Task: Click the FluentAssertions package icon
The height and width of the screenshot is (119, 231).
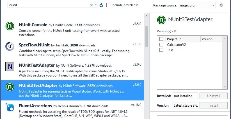Action: [x=10, y=107]
